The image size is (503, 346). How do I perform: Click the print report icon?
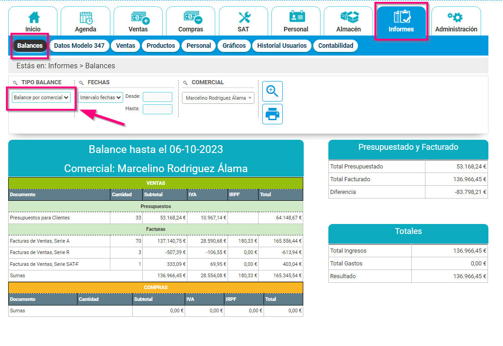click(272, 114)
